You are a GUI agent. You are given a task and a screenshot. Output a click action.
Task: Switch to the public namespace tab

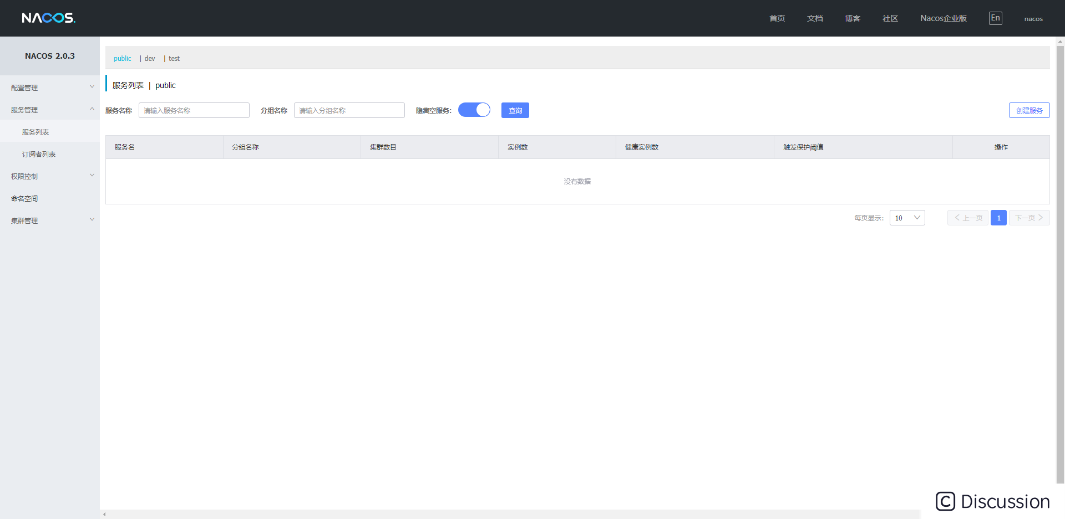coord(123,58)
